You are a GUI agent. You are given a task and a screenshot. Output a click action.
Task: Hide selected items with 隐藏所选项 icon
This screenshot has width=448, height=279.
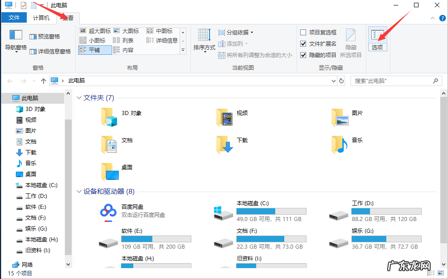(x=351, y=38)
